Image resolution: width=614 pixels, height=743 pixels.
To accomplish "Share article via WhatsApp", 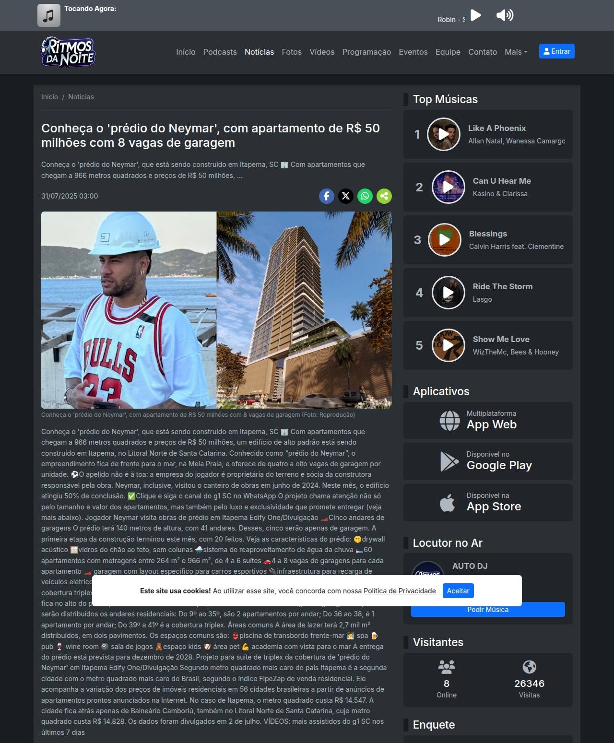I will (x=365, y=196).
